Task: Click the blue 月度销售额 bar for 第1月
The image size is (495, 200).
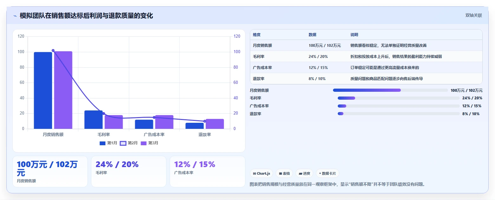Action: coord(43,91)
